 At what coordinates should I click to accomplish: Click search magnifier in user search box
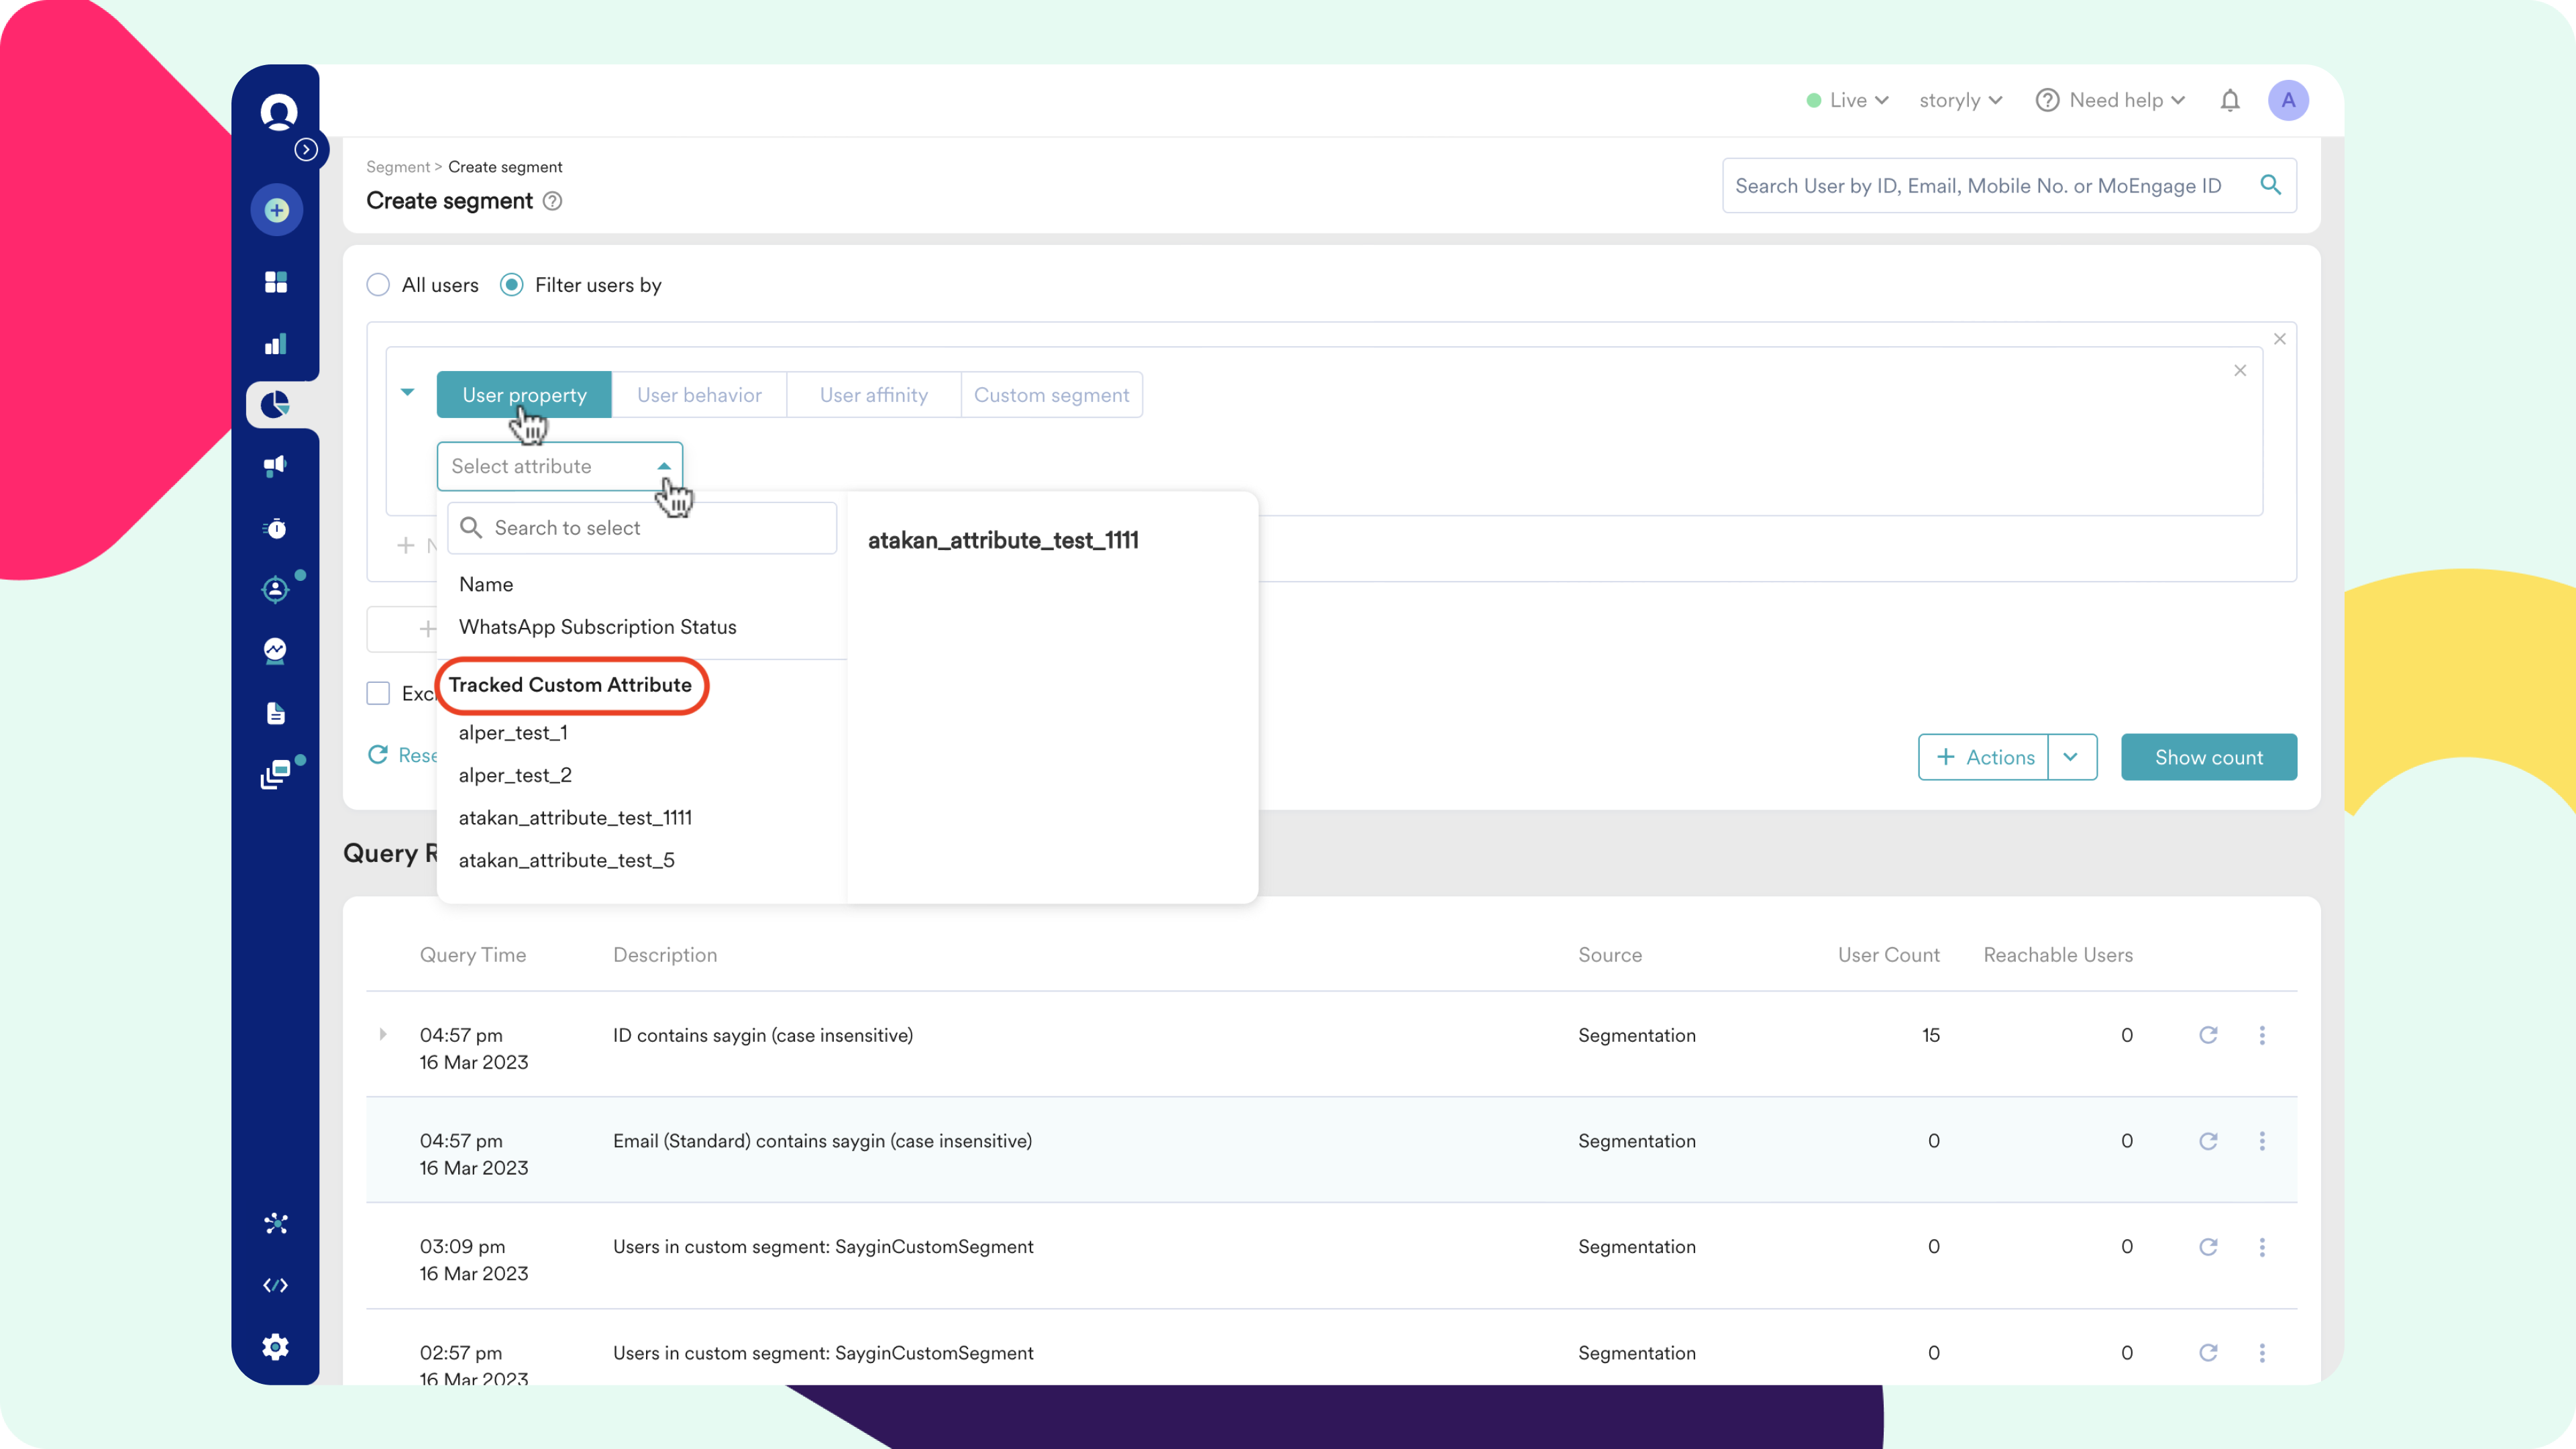[2270, 185]
